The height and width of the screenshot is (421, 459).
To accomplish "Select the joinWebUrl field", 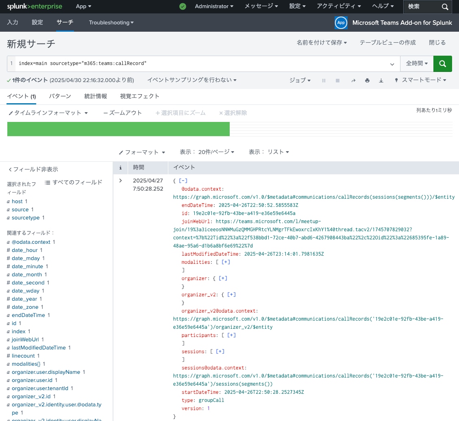I will pyautogui.click(x=25, y=339).
